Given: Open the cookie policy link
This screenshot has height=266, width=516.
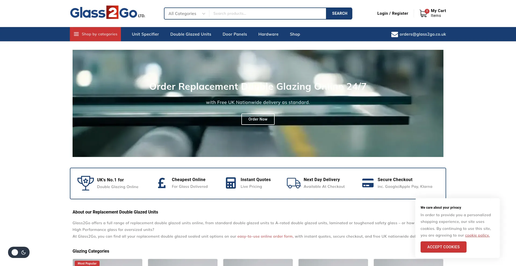Looking at the screenshot, I should pos(477,235).
